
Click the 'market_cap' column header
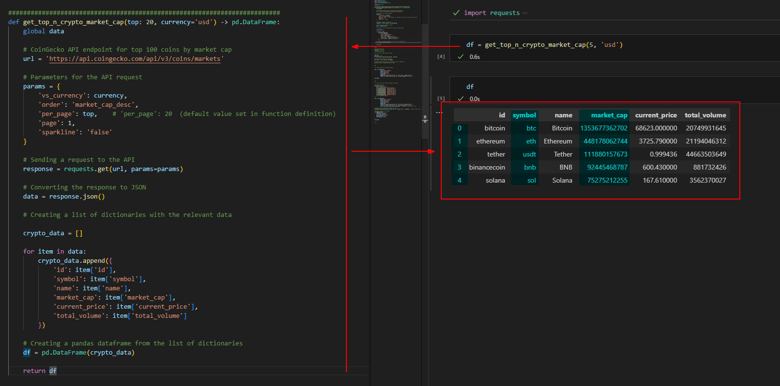tap(609, 115)
